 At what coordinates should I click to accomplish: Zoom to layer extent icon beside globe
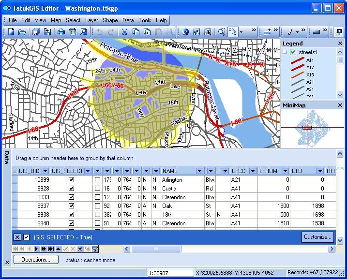click(x=196, y=32)
